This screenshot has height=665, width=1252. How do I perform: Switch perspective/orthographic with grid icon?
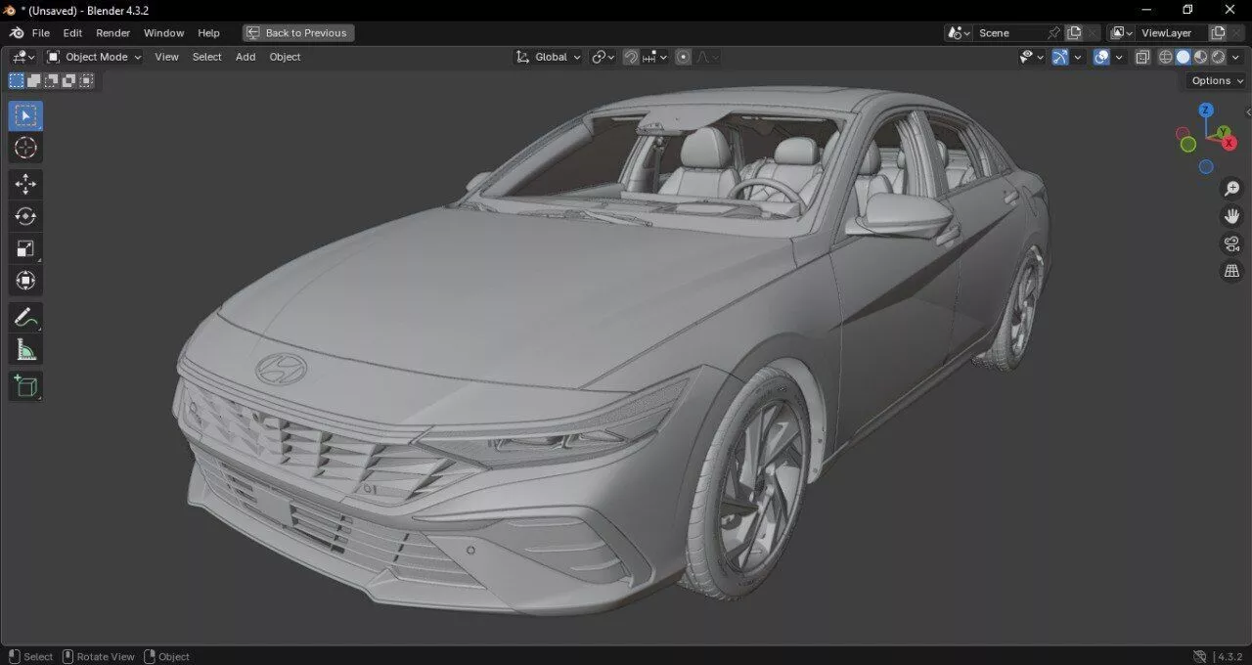click(1232, 272)
